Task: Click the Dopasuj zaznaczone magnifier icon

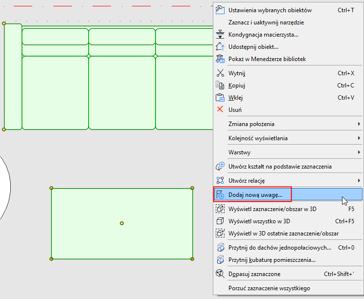Action: (220, 274)
